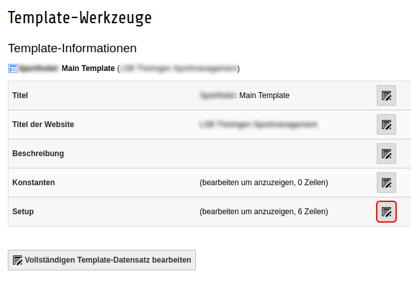The height and width of the screenshot is (291, 411).
Task: Open the Setup editor icon
Action: point(386,212)
